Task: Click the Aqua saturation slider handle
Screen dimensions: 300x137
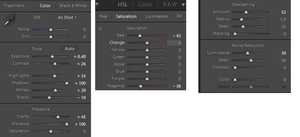Action: pyautogui.click(x=147, y=65)
